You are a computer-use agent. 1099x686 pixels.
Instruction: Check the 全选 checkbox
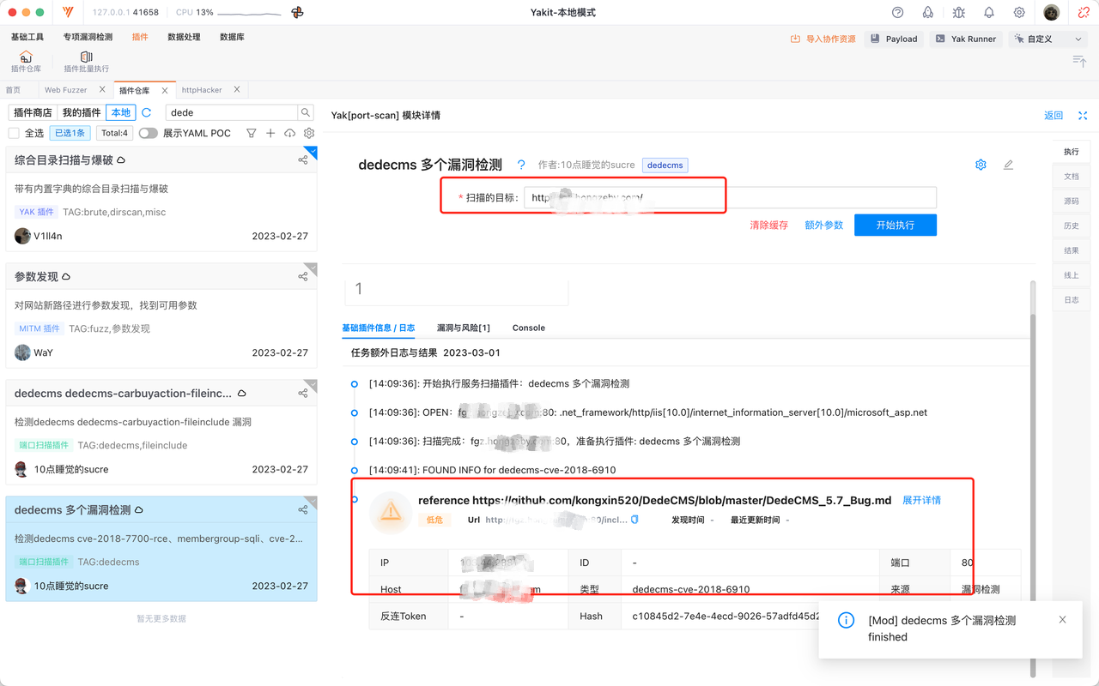click(14, 133)
